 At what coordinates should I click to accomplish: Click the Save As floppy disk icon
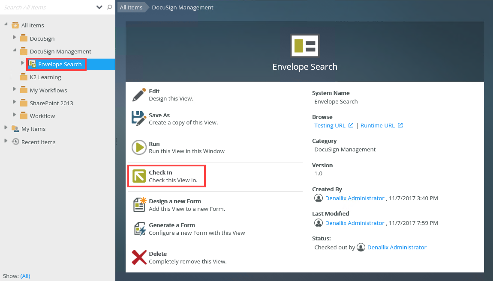click(x=138, y=118)
